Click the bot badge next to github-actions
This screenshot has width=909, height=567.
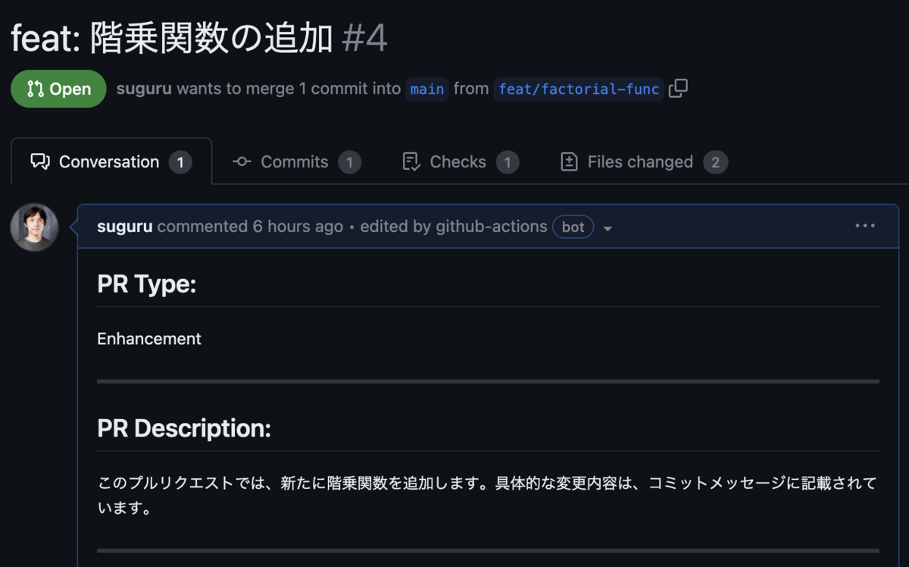coord(573,227)
